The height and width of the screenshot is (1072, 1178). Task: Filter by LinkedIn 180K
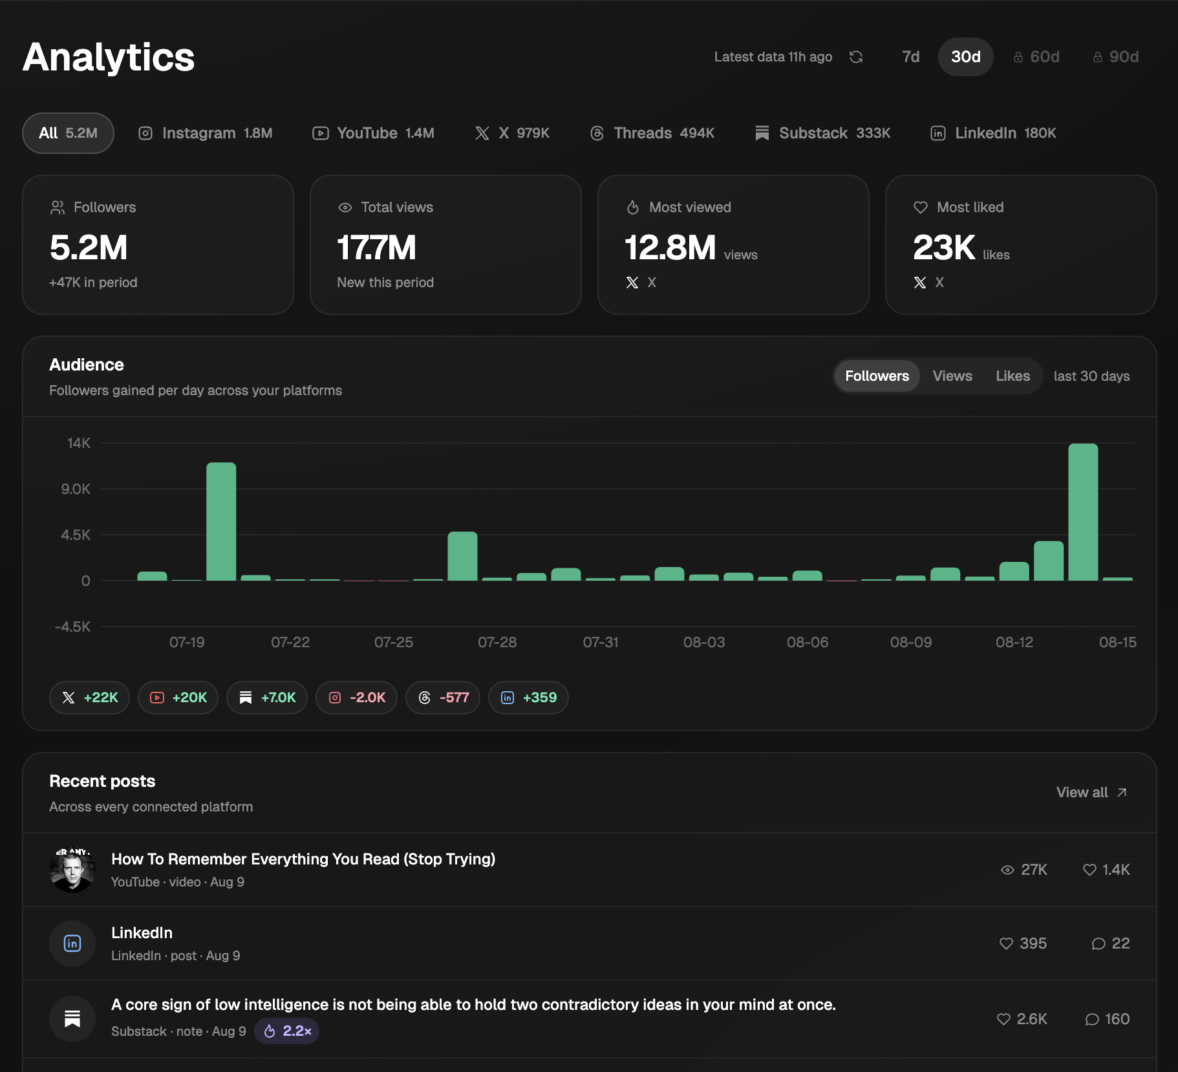point(993,133)
